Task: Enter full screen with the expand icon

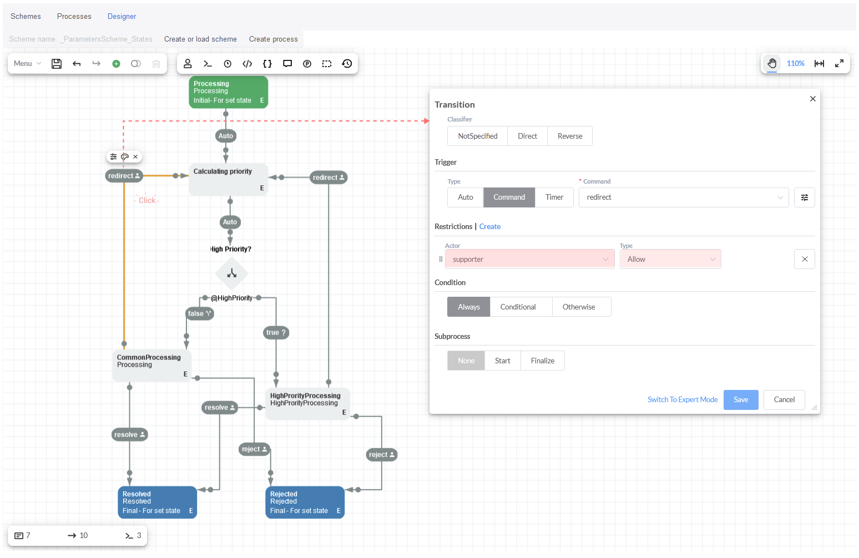Action: point(840,64)
